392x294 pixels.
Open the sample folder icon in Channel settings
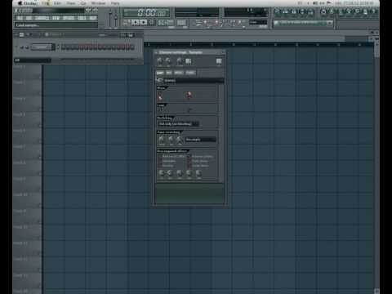click(x=160, y=80)
